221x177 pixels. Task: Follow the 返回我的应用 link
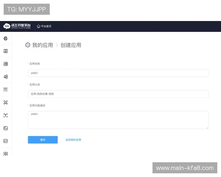[73, 140]
